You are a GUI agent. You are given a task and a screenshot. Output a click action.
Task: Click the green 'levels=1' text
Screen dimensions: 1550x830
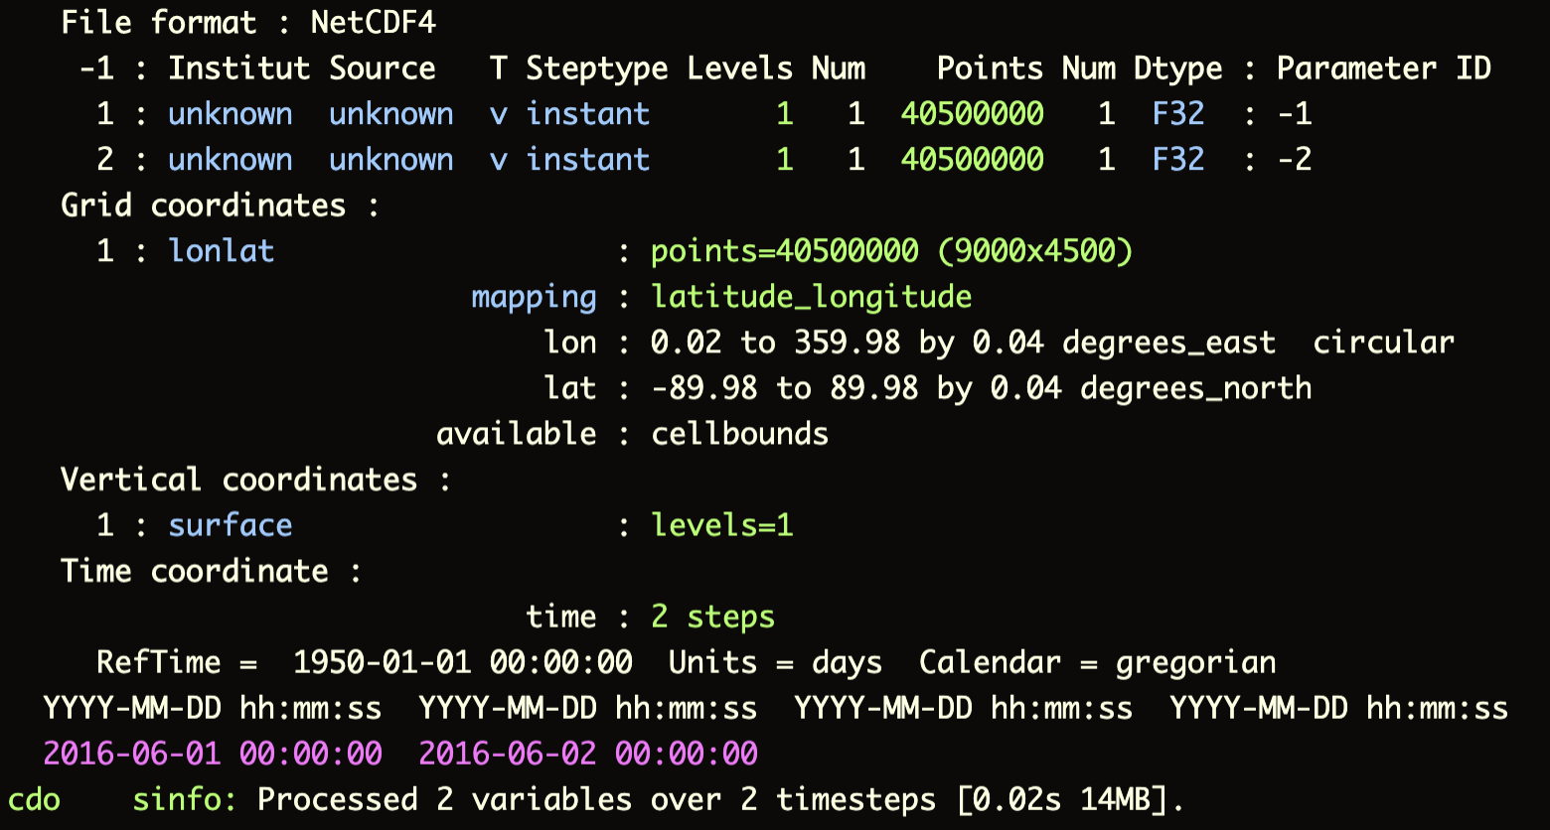tap(721, 525)
